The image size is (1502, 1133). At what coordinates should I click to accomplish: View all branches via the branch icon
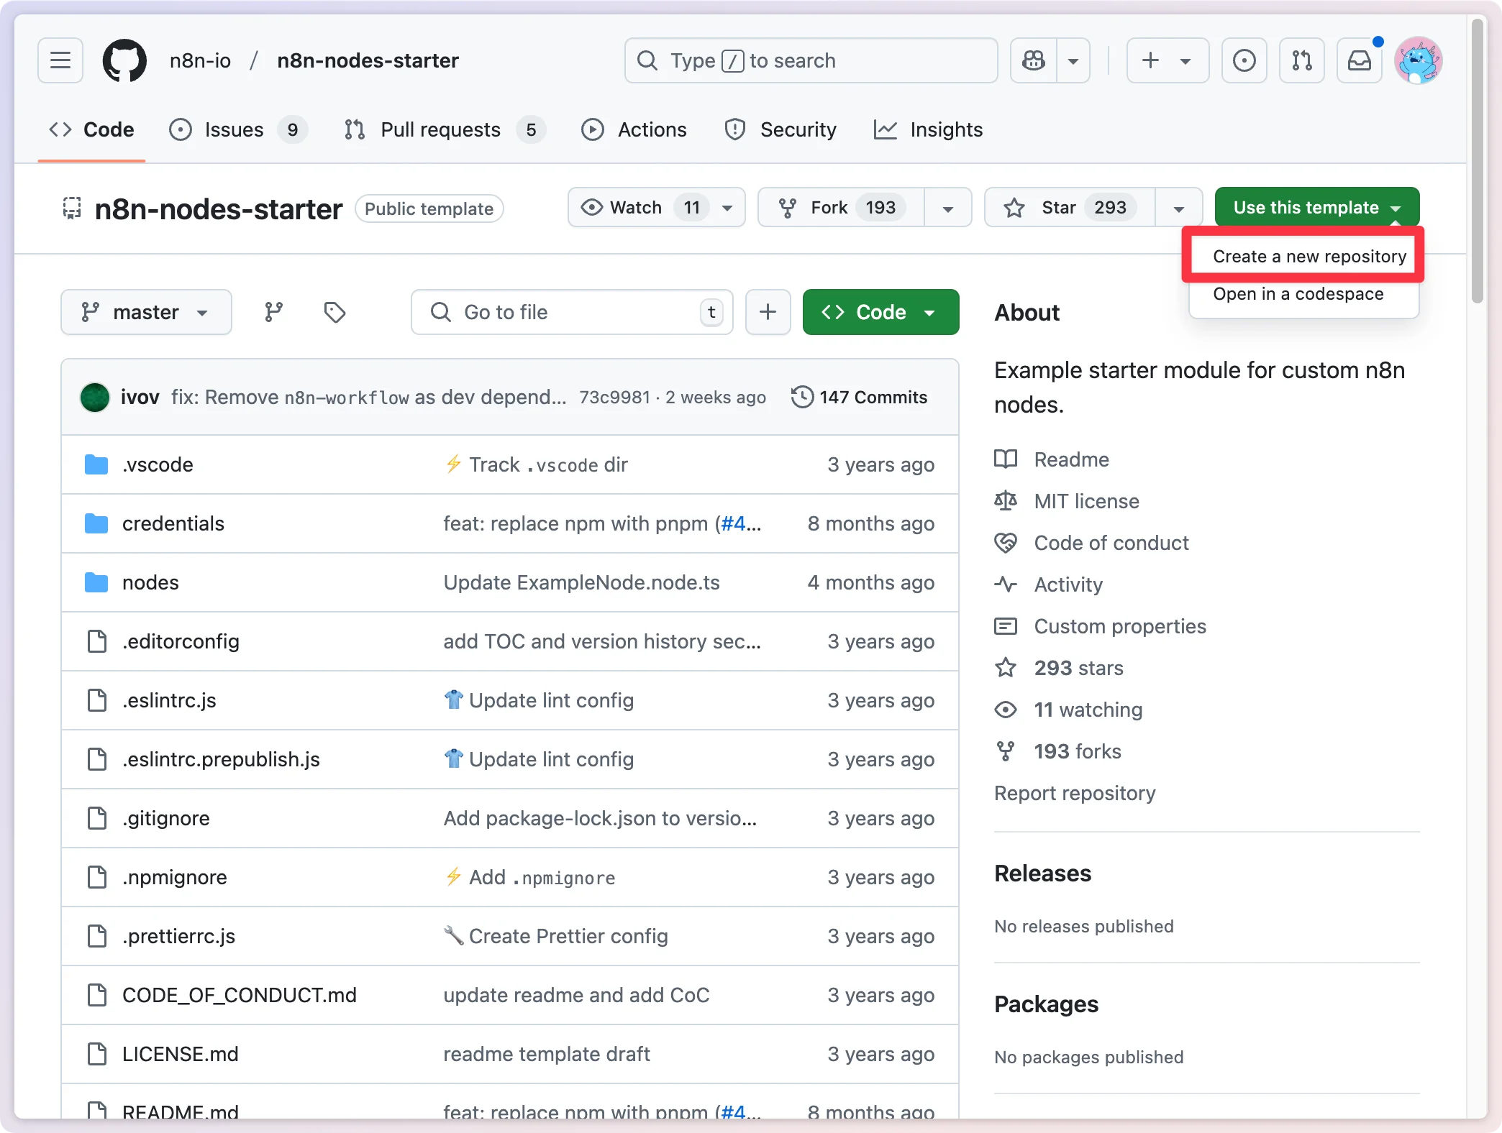[273, 312]
